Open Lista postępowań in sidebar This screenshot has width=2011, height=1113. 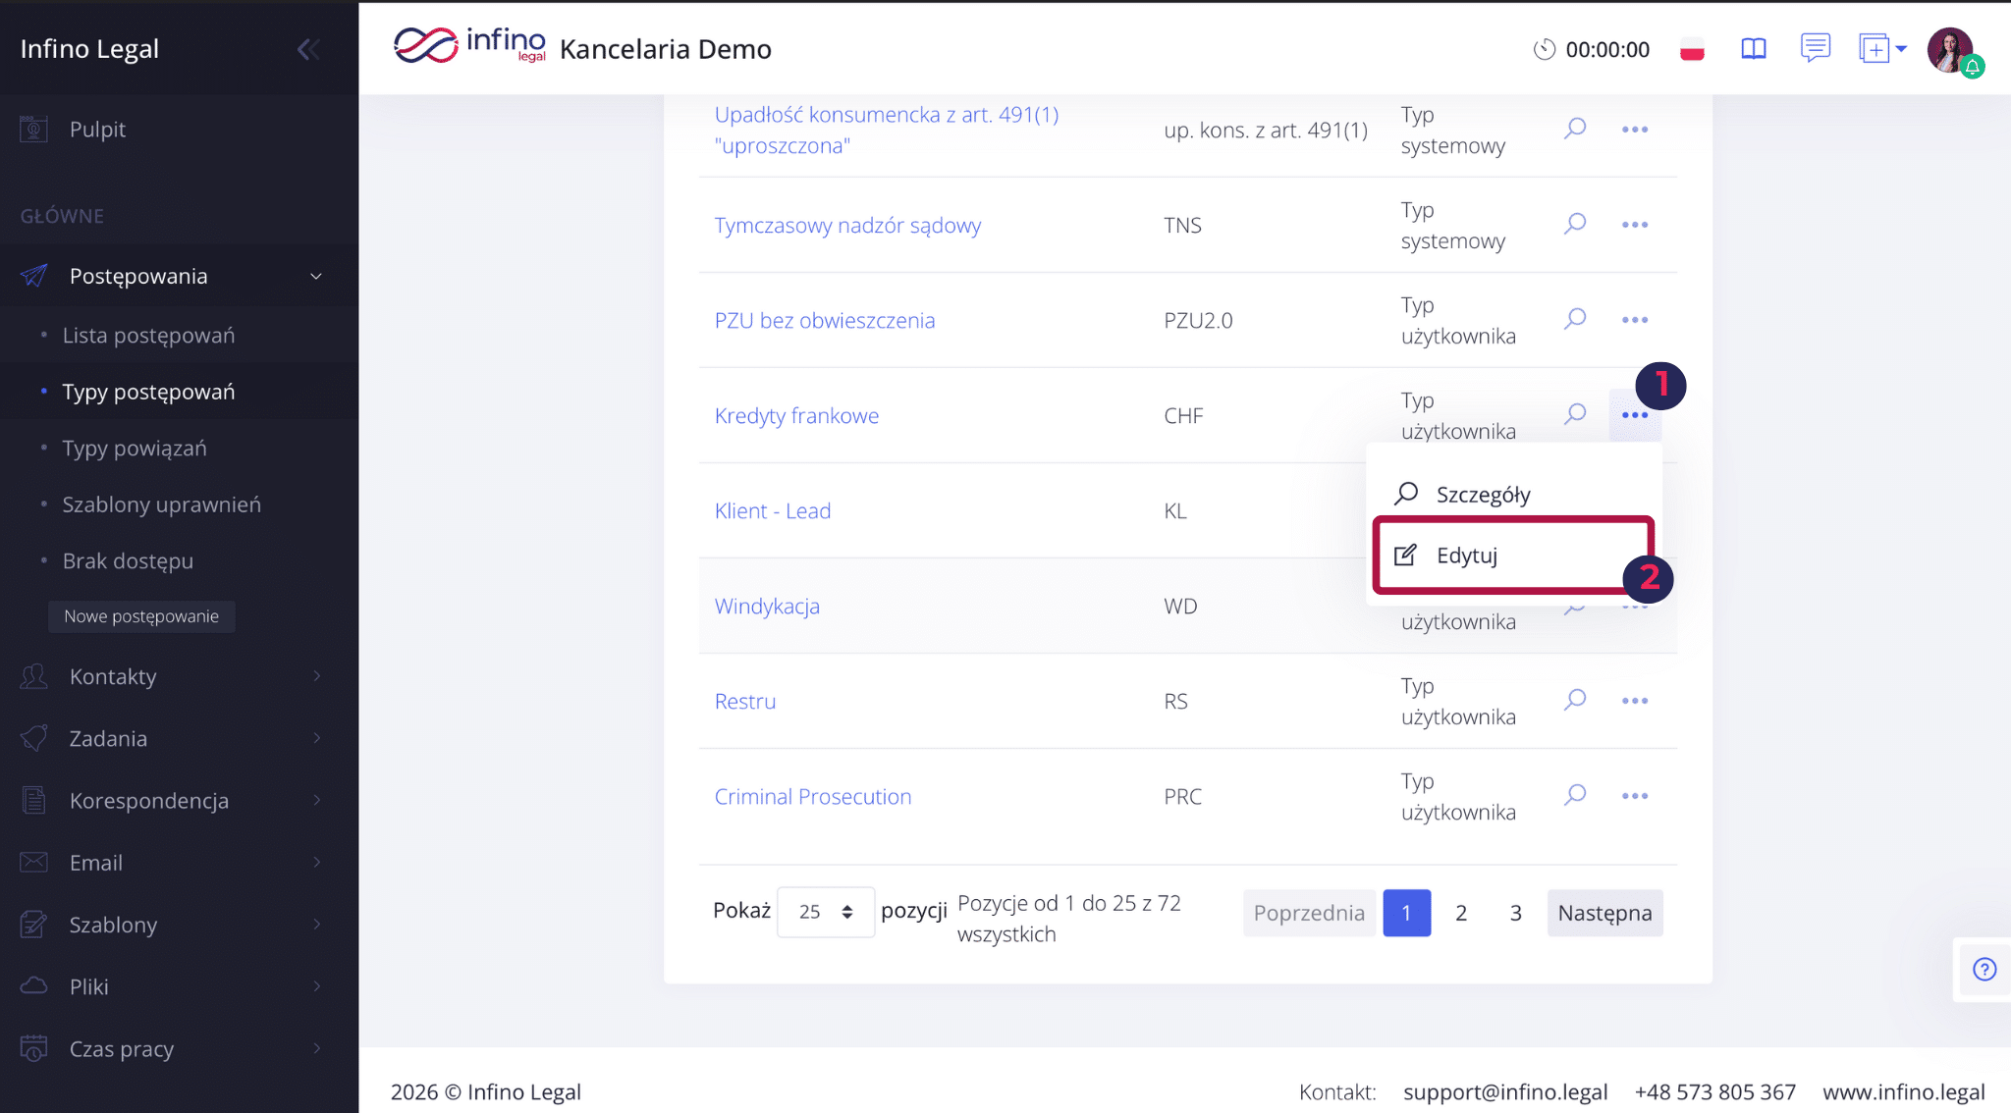(148, 336)
